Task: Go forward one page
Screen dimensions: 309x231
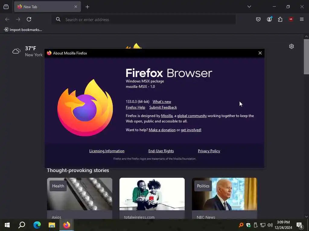Action: [18, 19]
